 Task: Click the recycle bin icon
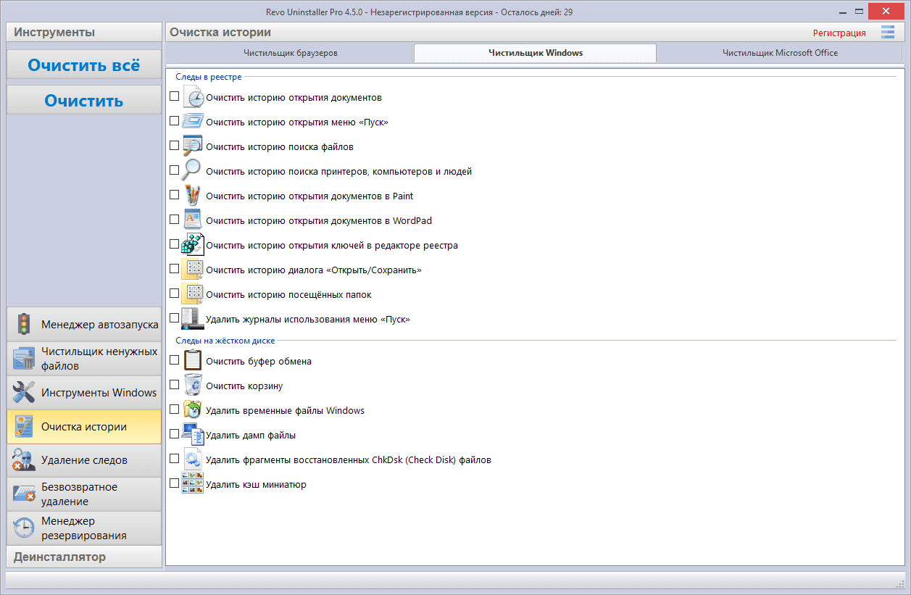pyautogui.click(x=193, y=385)
